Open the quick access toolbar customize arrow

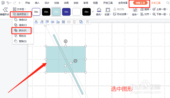pos(20,3)
